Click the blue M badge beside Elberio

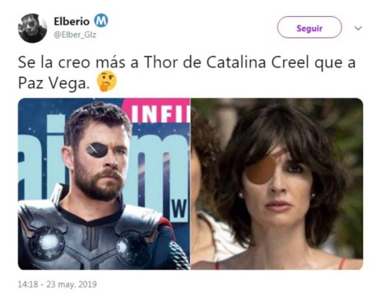(101, 21)
